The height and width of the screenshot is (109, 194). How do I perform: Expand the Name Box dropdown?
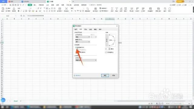tap(15, 16)
